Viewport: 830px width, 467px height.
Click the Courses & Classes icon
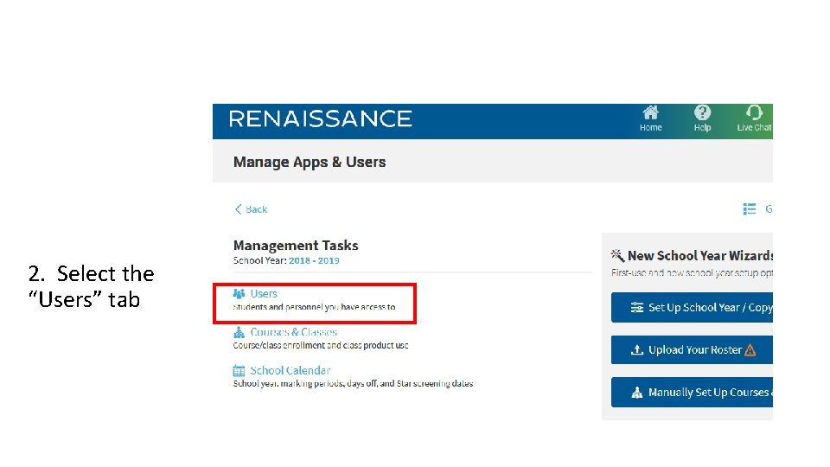click(239, 332)
